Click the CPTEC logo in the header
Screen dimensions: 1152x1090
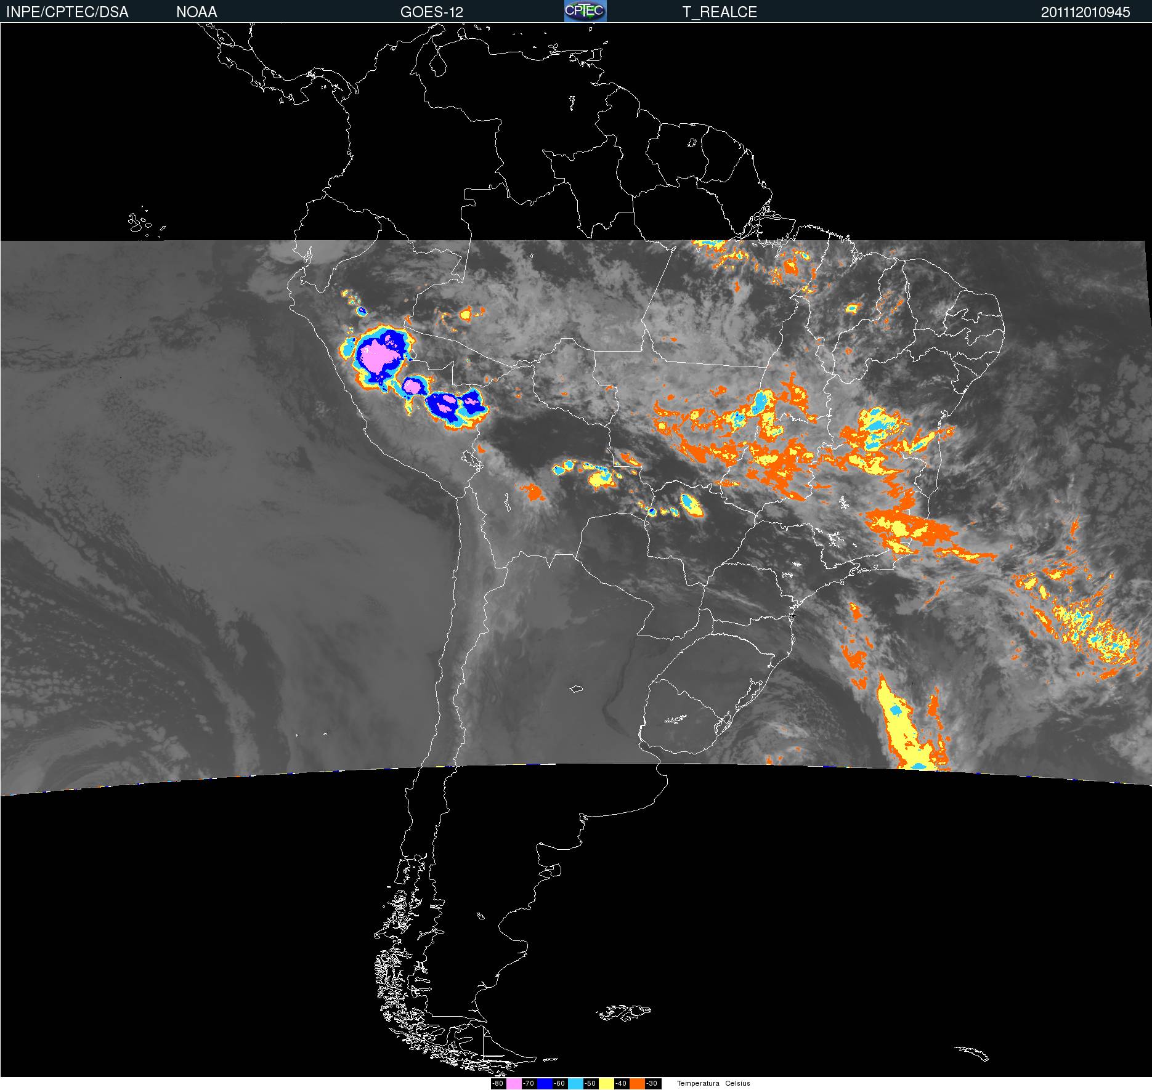click(x=585, y=11)
